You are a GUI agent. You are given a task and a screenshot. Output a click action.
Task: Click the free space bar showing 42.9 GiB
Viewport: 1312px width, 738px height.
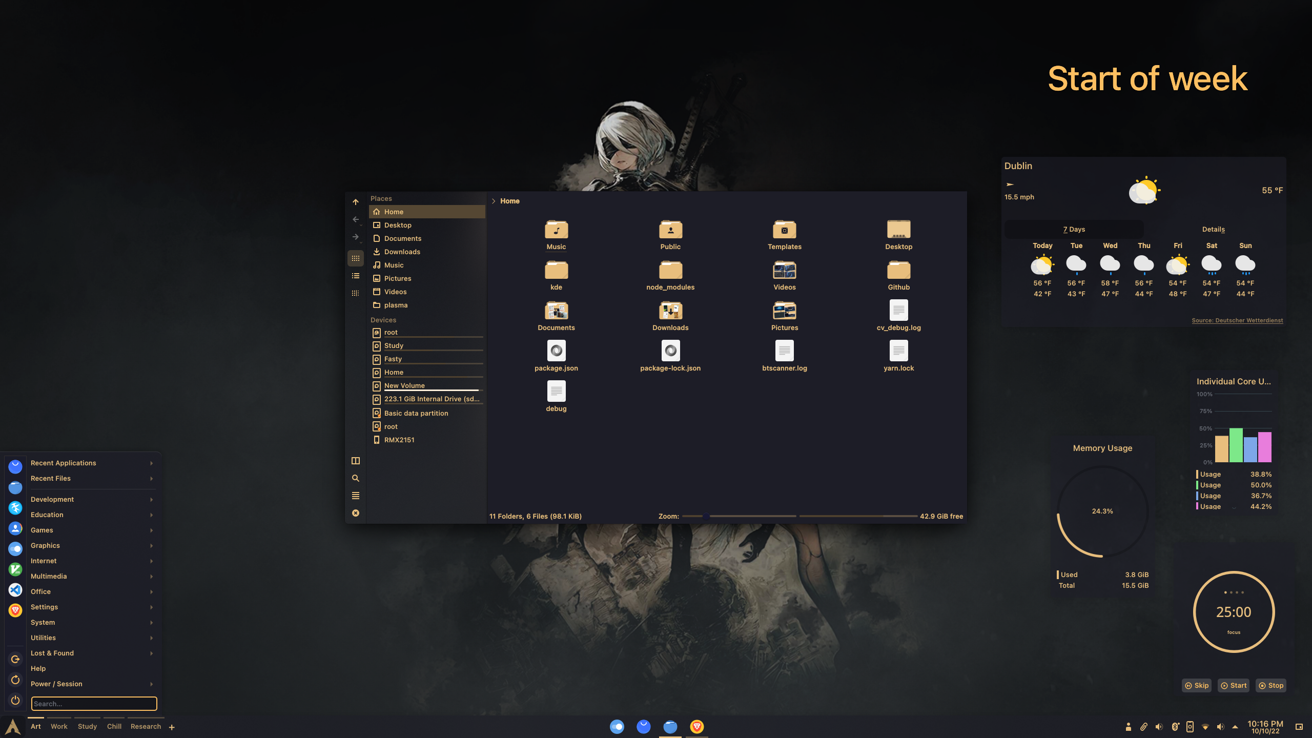tap(858, 516)
